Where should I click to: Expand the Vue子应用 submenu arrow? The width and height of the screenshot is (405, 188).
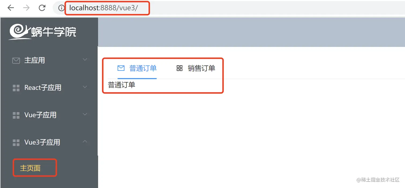tap(85, 114)
